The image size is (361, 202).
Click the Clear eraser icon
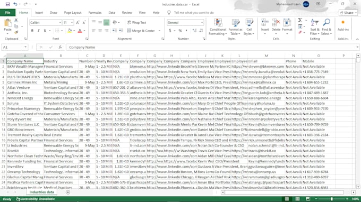(300, 33)
